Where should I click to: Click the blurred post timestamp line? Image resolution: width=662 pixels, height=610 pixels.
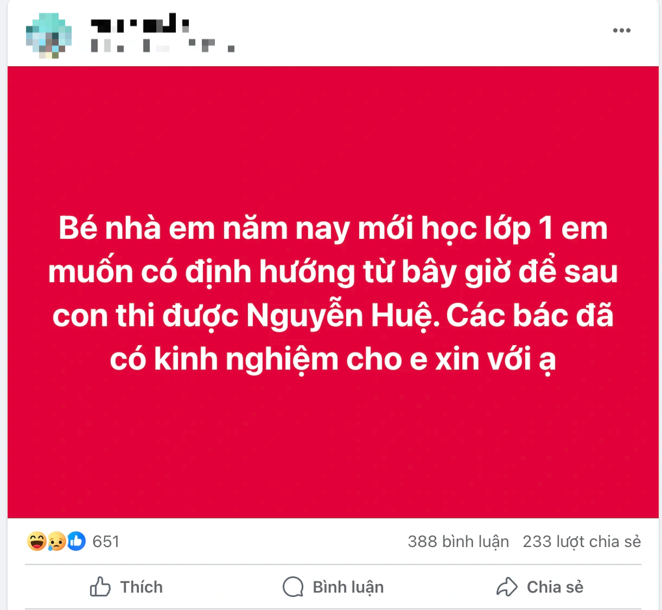162,45
